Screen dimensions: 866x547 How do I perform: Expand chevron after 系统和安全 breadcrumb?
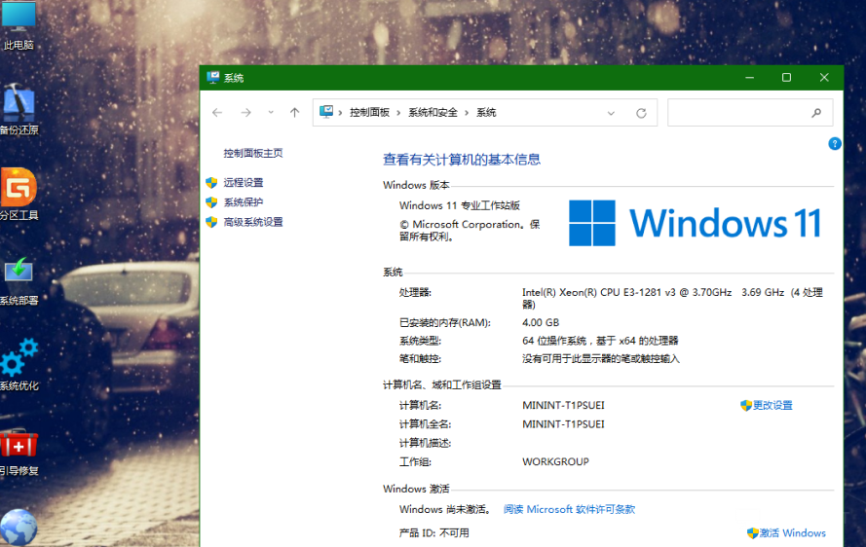(467, 113)
